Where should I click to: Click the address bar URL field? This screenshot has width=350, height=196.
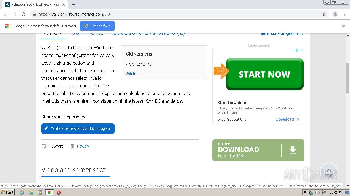tap(175, 14)
